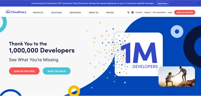Click the '1,000,000 Developers' headline
Image resolution: width=201 pixels, height=96 pixels.
pos(42,50)
